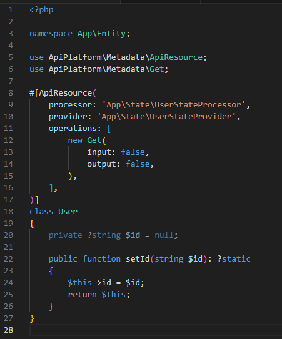Click line number 1 in the gutter

click(11, 10)
